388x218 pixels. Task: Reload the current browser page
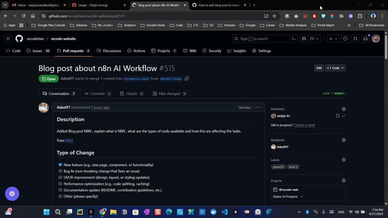coord(24,16)
